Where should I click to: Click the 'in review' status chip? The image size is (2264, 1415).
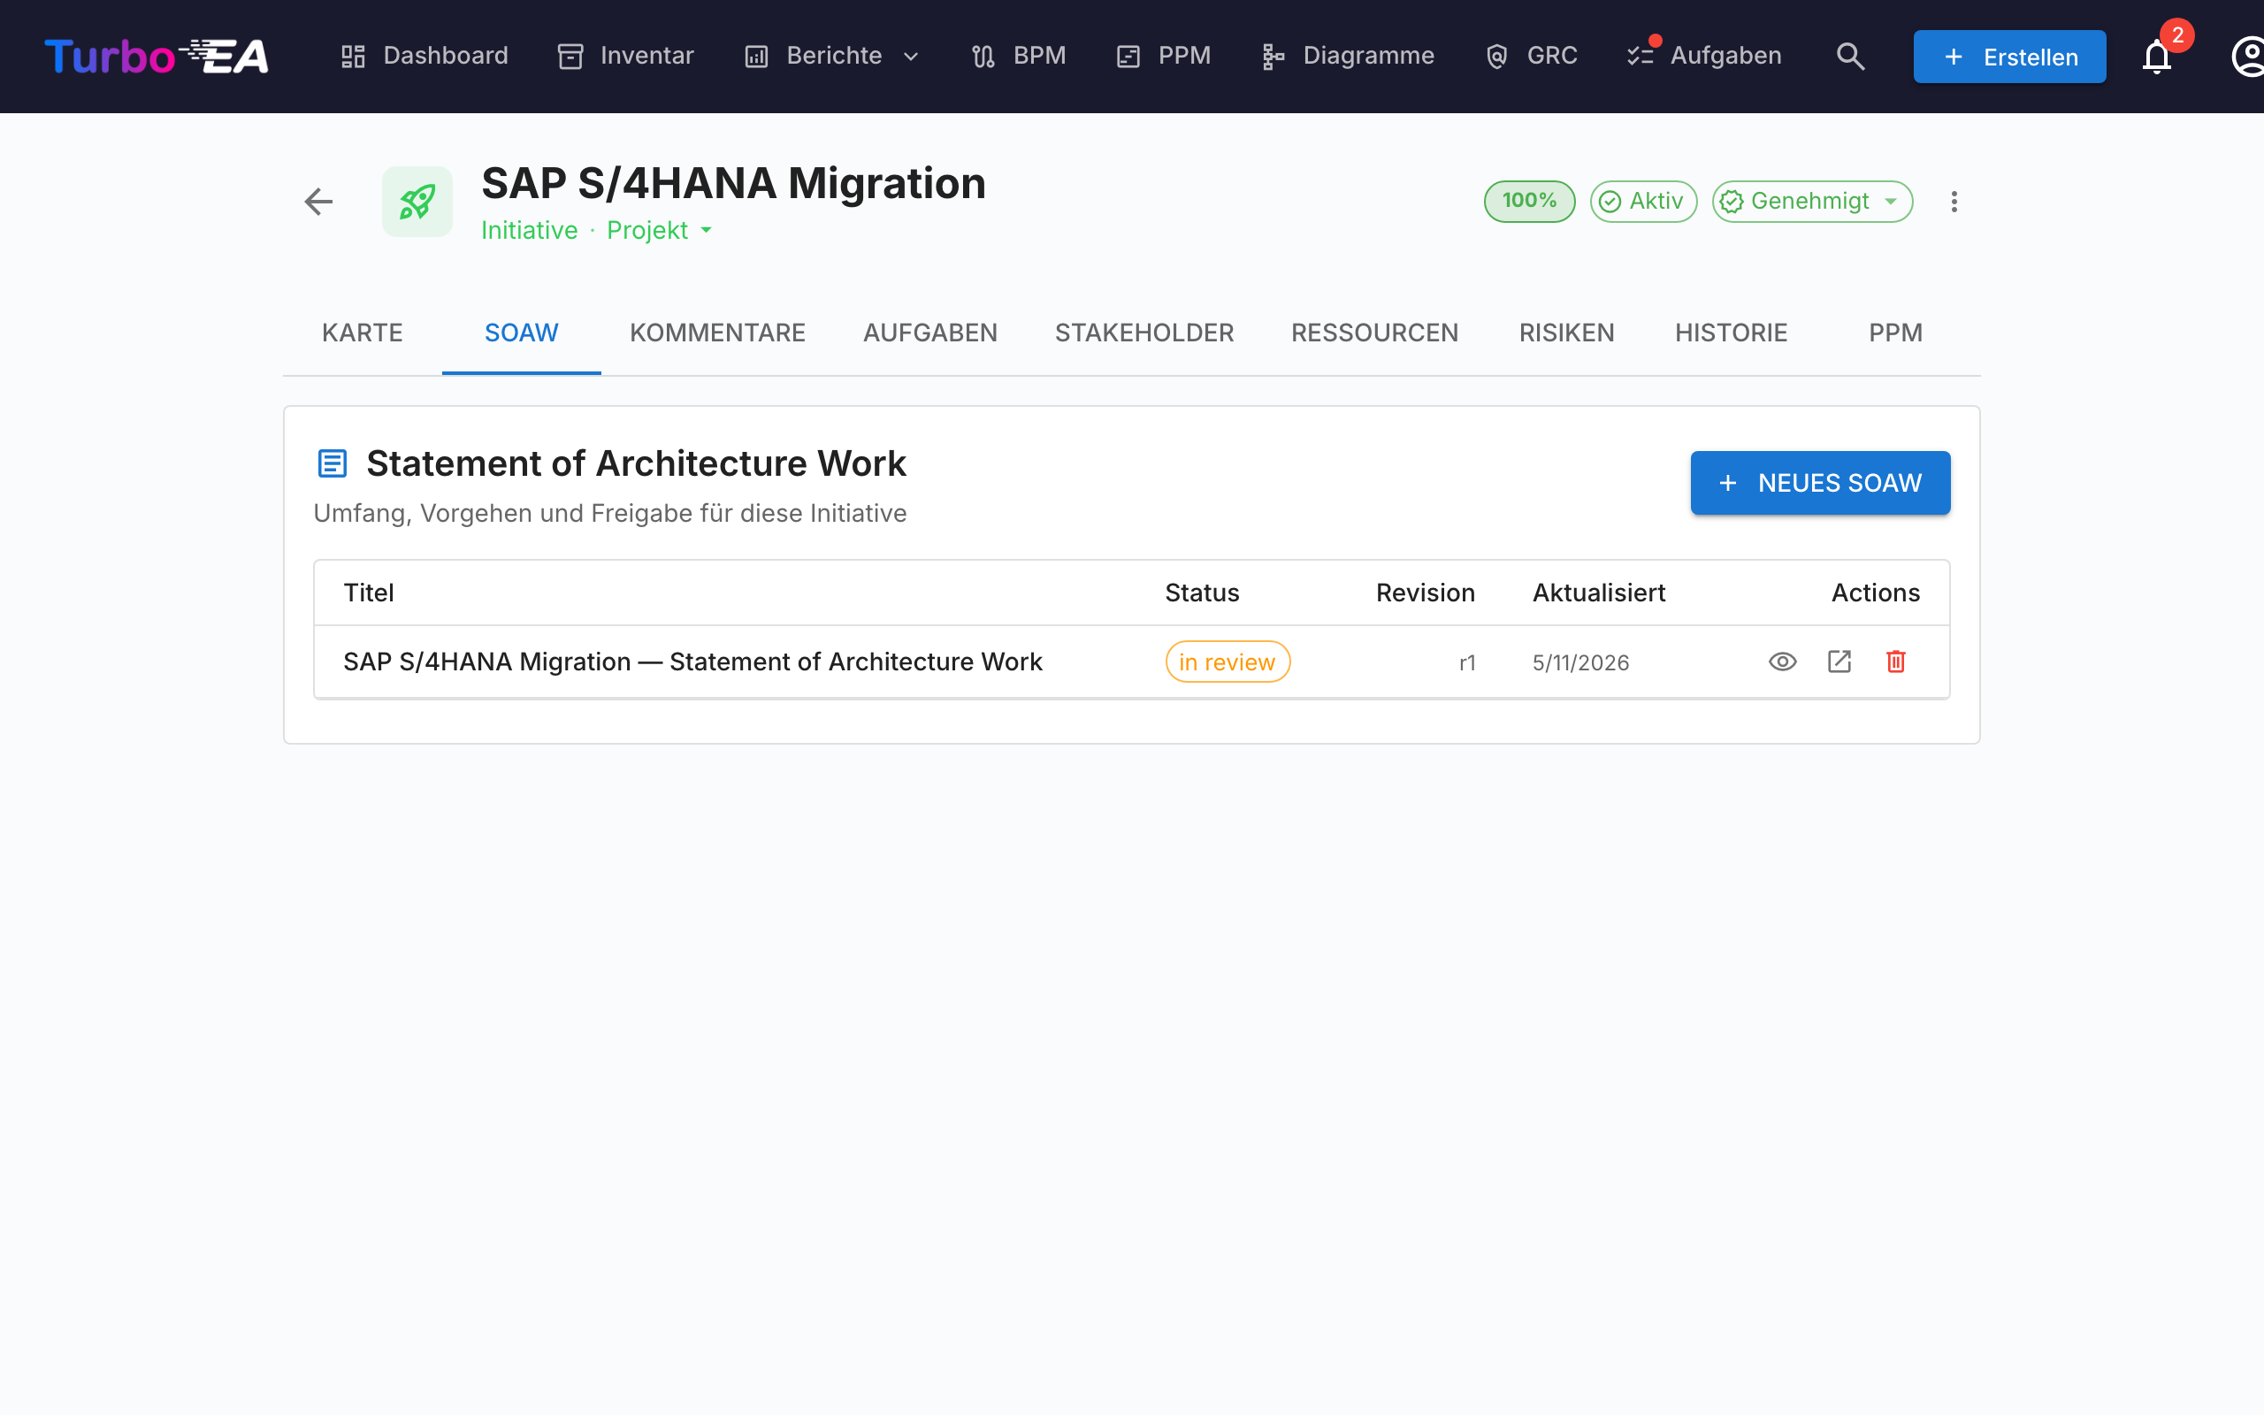[1228, 662]
